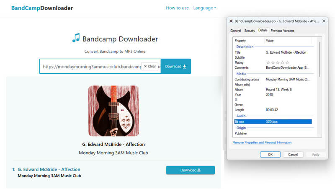The width and height of the screenshot is (335, 189).
Task: Click G. Edward McBride - Affection heading under cover
Action: 113,144
